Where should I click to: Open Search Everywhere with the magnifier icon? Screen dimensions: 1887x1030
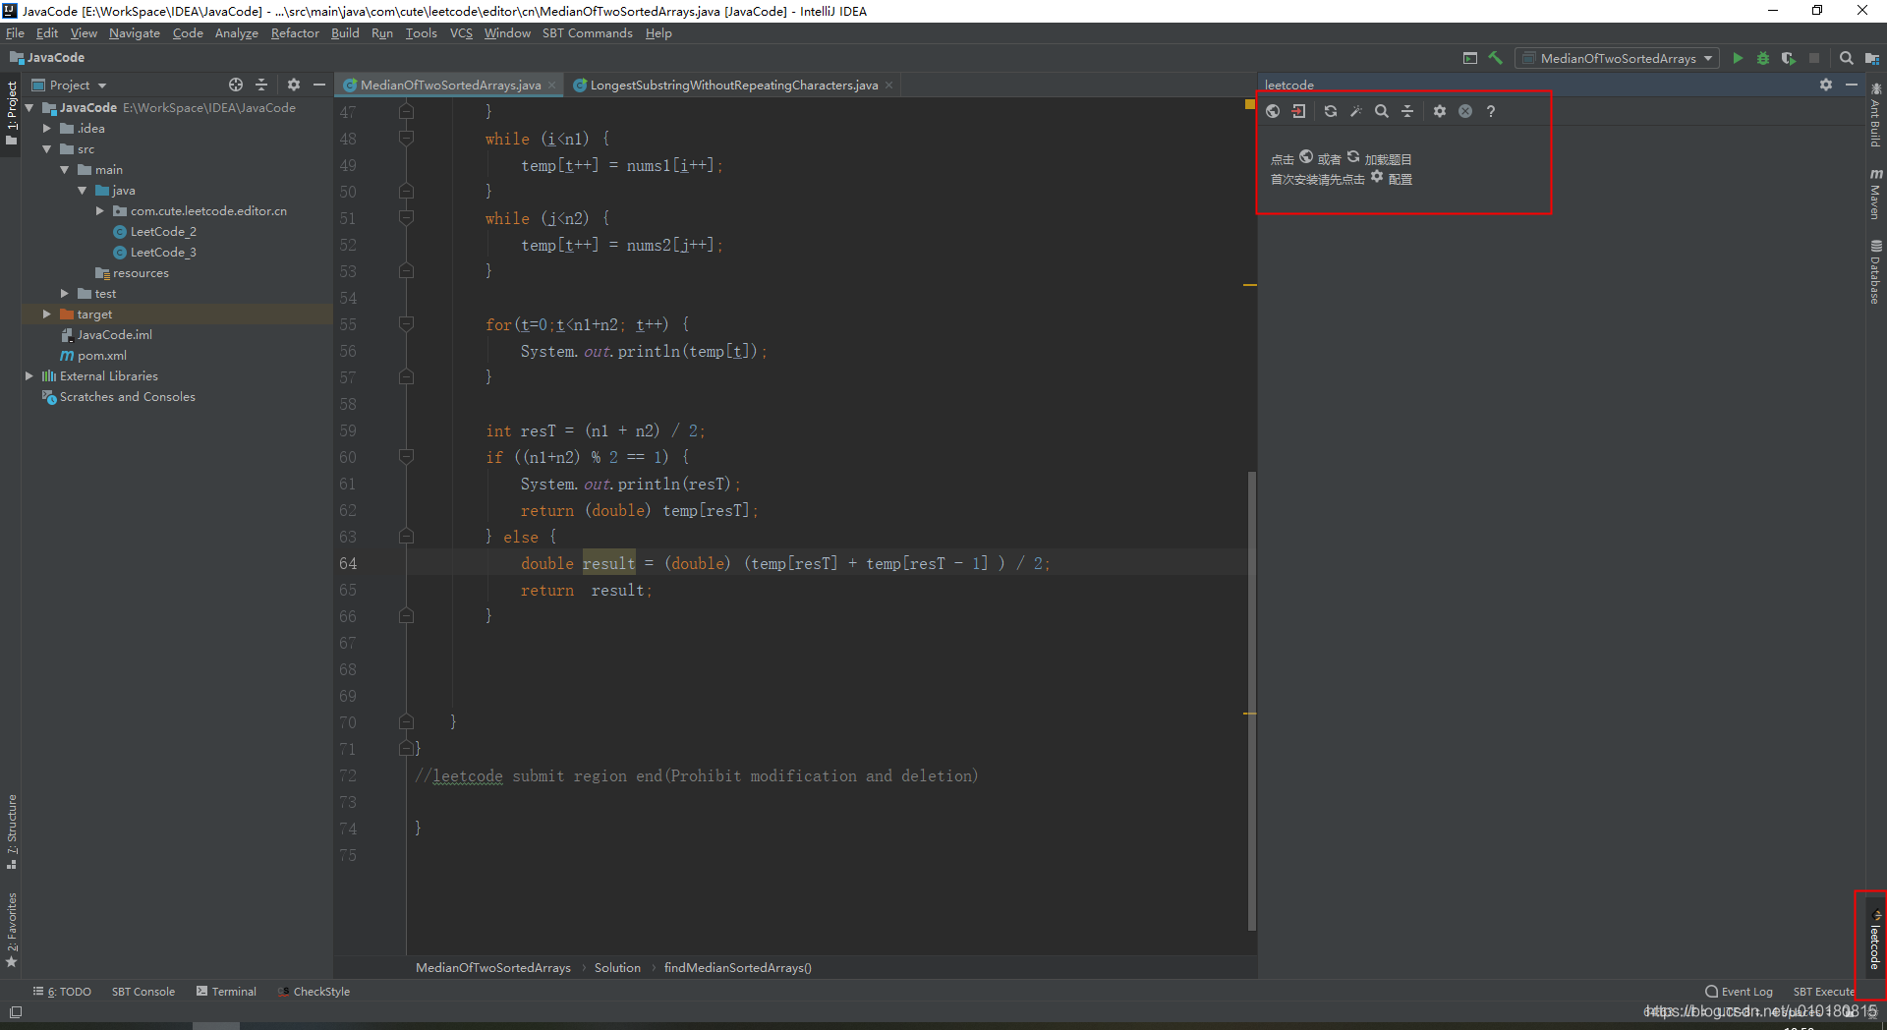tap(1846, 58)
